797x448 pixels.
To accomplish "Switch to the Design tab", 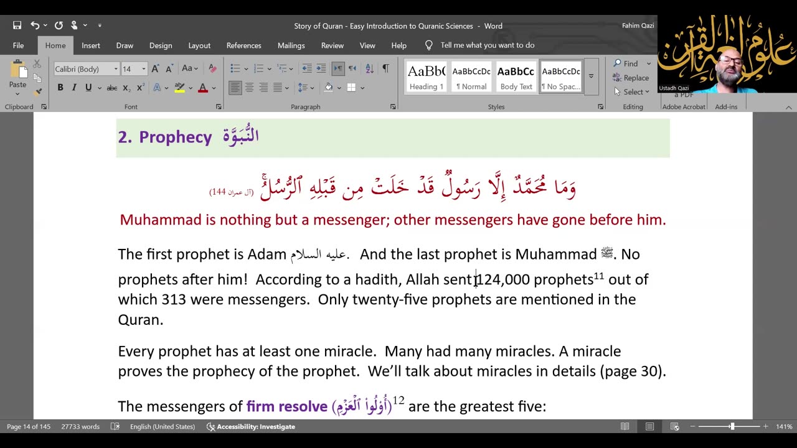I will [x=161, y=45].
